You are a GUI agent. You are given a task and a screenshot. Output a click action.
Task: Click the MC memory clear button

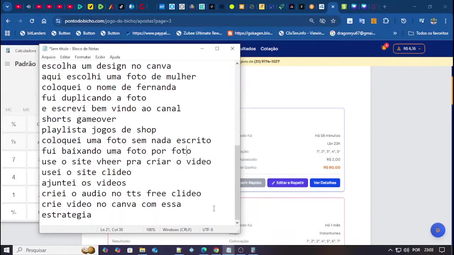click(x=9, y=110)
